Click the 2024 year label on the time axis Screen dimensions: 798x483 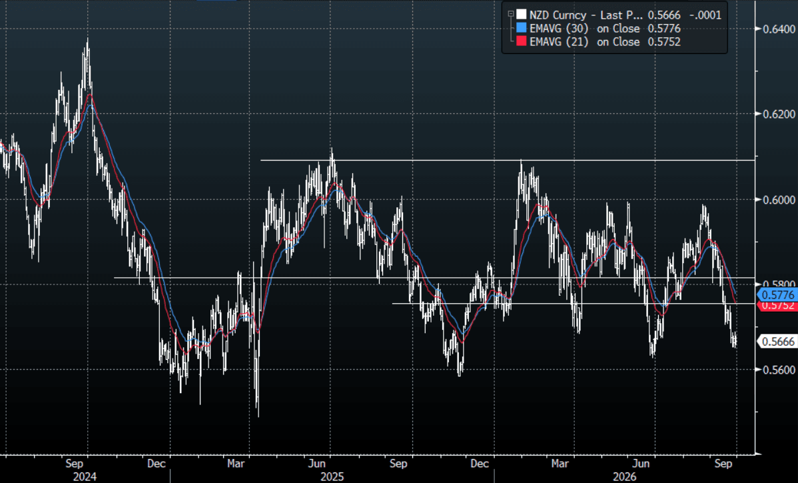(85, 477)
